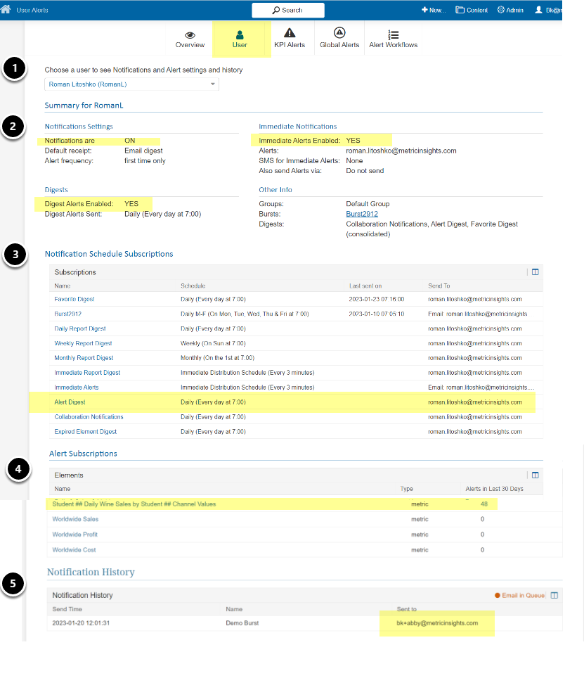The width and height of the screenshot is (584, 697).
Task: Open the Burst2912 link under Other Info
Action: (x=362, y=214)
